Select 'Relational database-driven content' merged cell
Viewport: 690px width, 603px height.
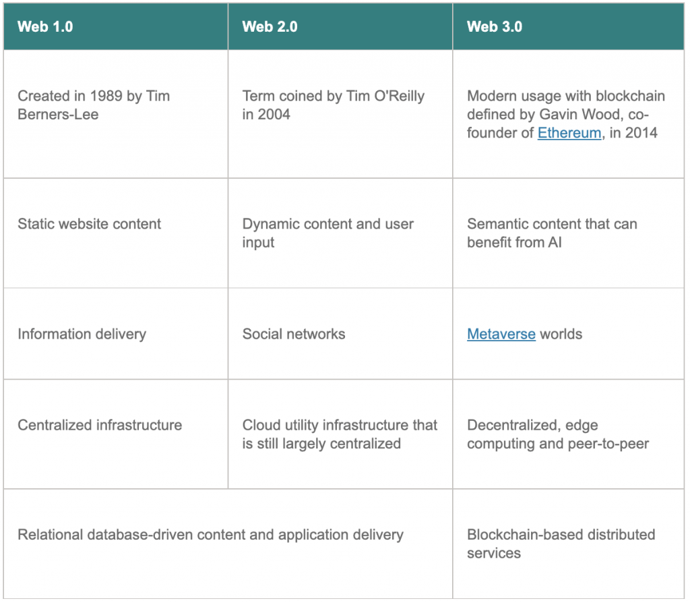click(228, 544)
